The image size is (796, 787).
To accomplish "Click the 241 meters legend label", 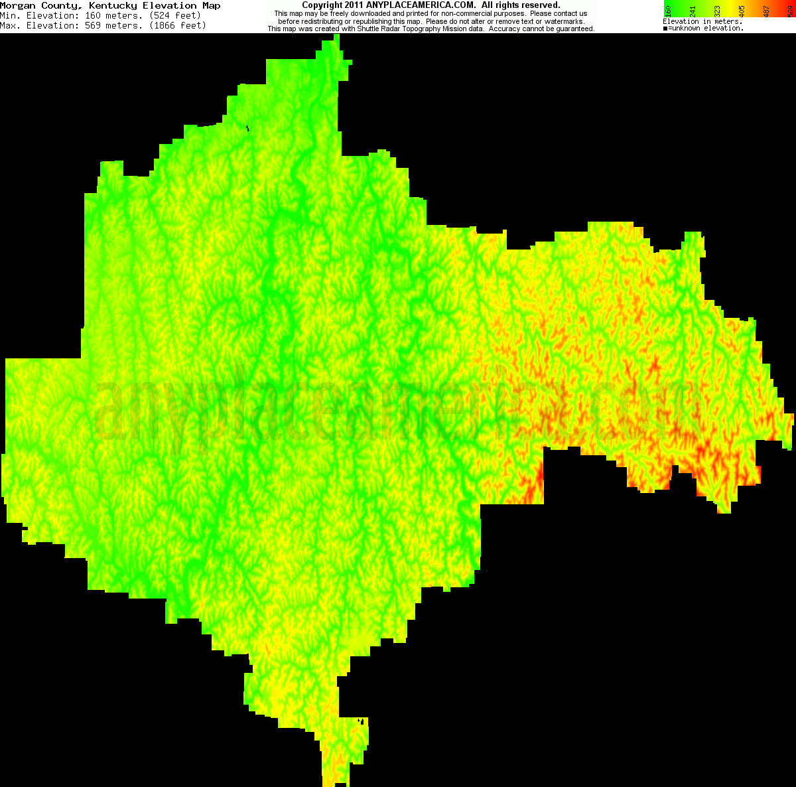I will pyautogui.click(x=693, y=11).
